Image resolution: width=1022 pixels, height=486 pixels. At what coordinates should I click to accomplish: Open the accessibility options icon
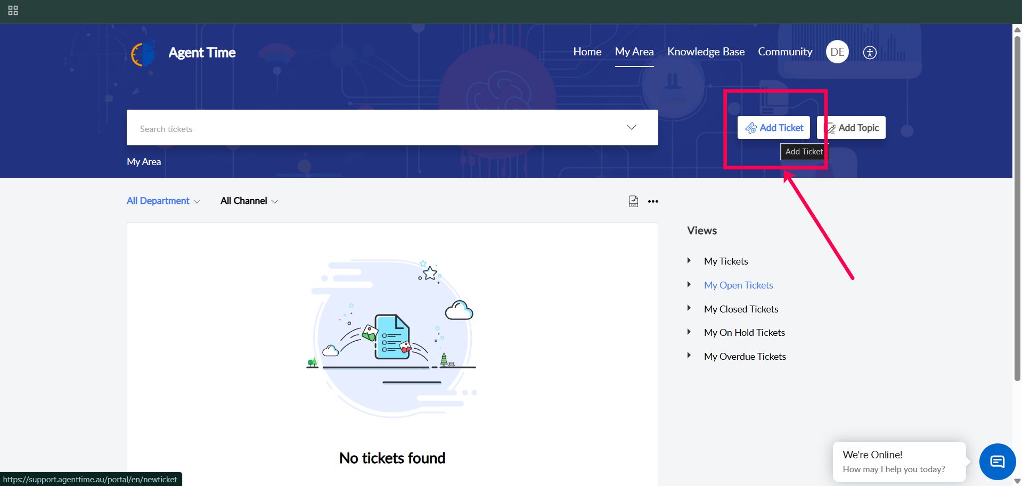point(870,53)
